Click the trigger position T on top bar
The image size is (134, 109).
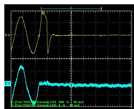click(x=71, y=9)
